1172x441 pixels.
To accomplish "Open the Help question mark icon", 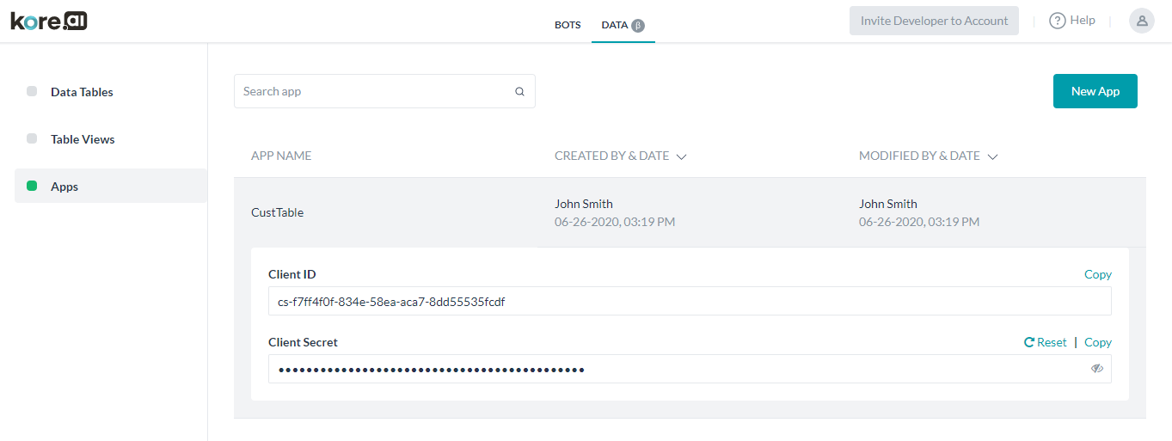I will (1058, 21).
